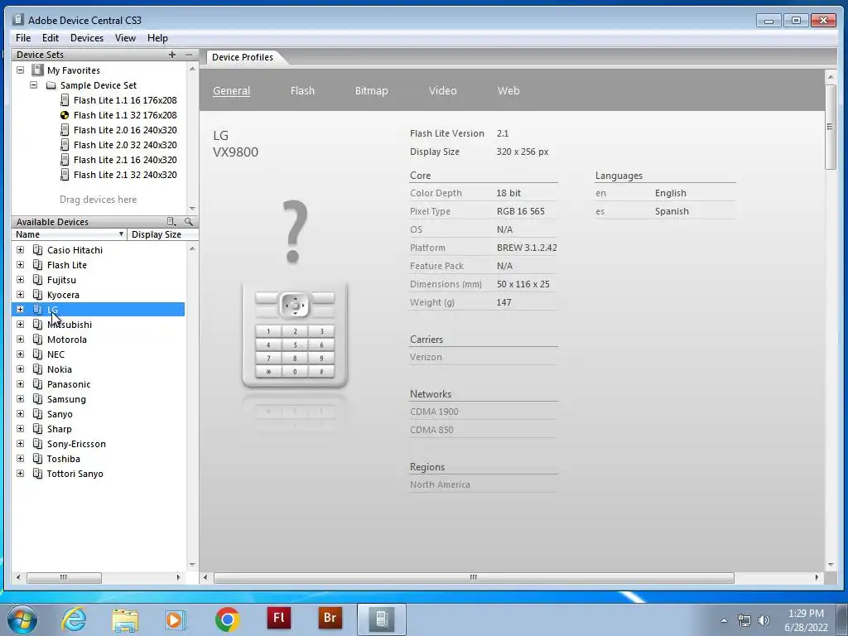
Task: Expand the Flash Lite device group
Action: tap(20, 265)
